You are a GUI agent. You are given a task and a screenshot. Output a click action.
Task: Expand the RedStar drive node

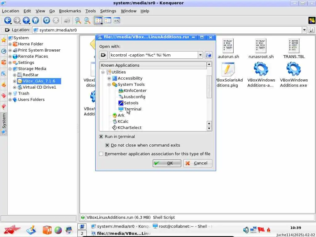[x=15, y=75]
